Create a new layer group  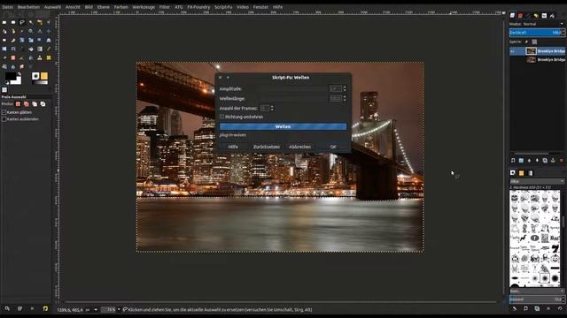pos(521,161)
